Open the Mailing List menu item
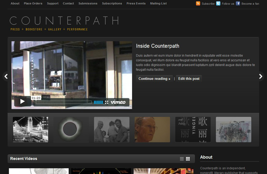 (x=158, y=3)
